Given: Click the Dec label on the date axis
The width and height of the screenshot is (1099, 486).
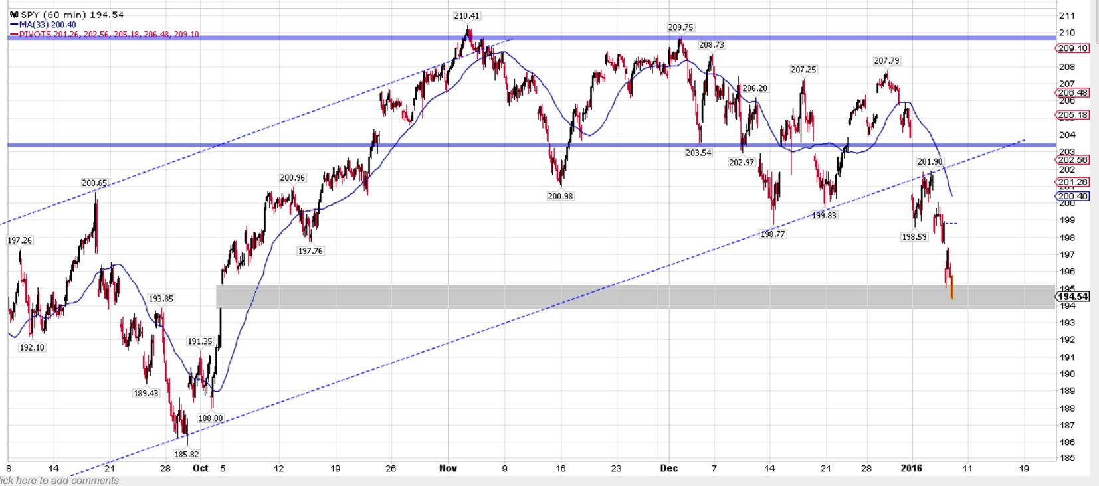Looking at the screenshot, I should 669,468.
